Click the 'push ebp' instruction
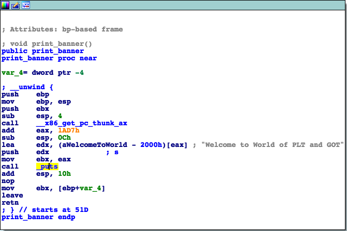The height and width of the screenshot is (231, 347). (25, 94)
